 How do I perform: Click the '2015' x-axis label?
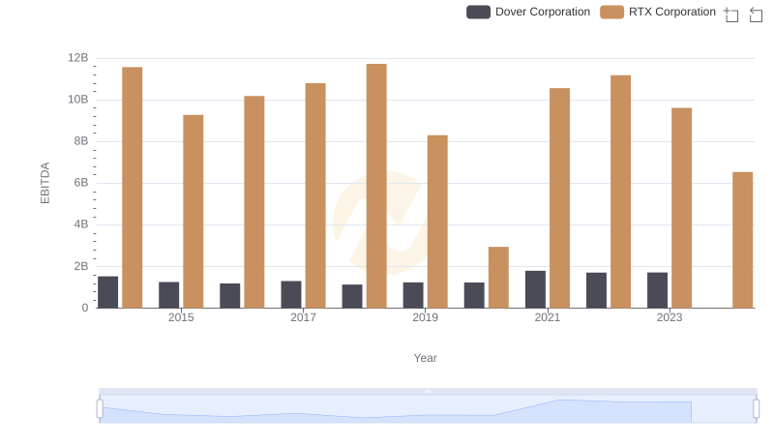[x=181, y=317]
